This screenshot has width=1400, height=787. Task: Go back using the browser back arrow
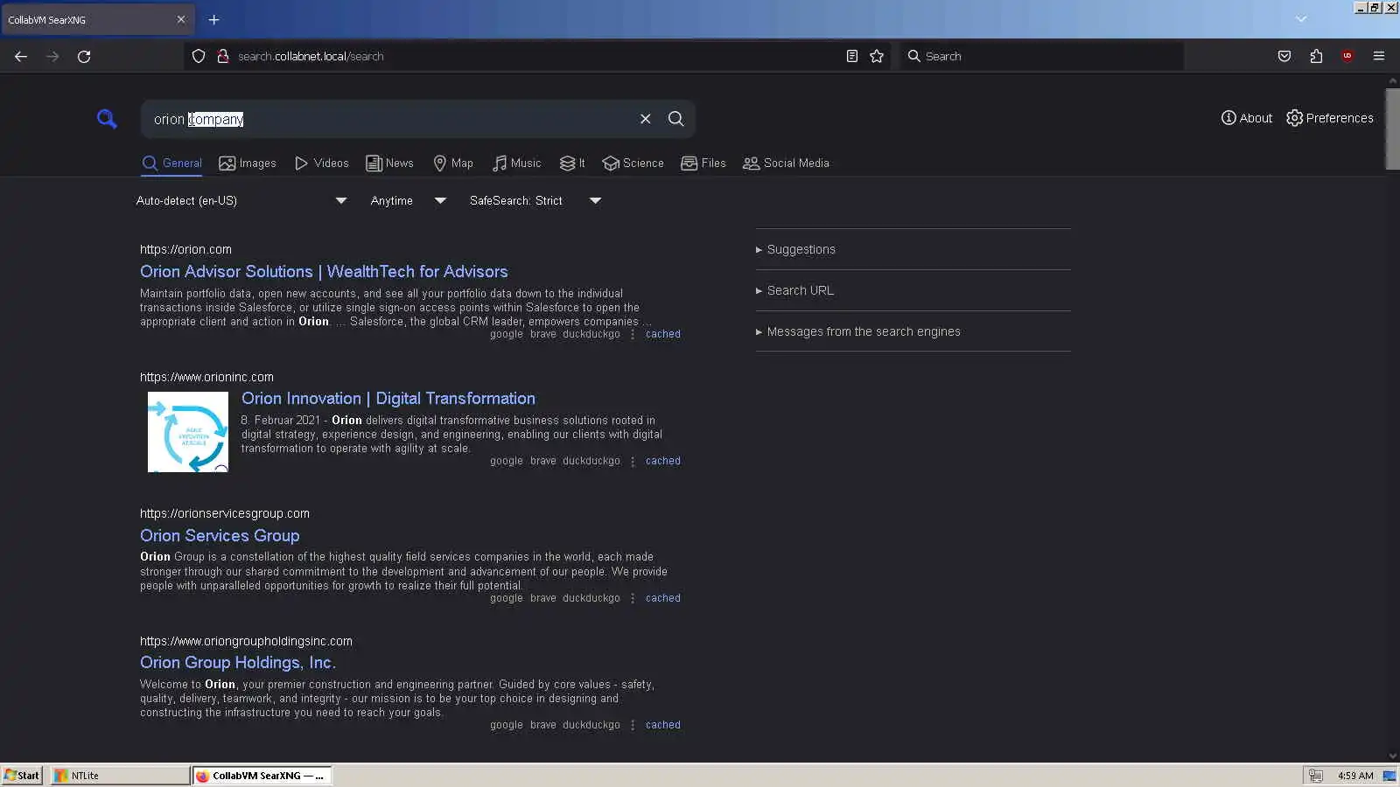pos(21,56)
